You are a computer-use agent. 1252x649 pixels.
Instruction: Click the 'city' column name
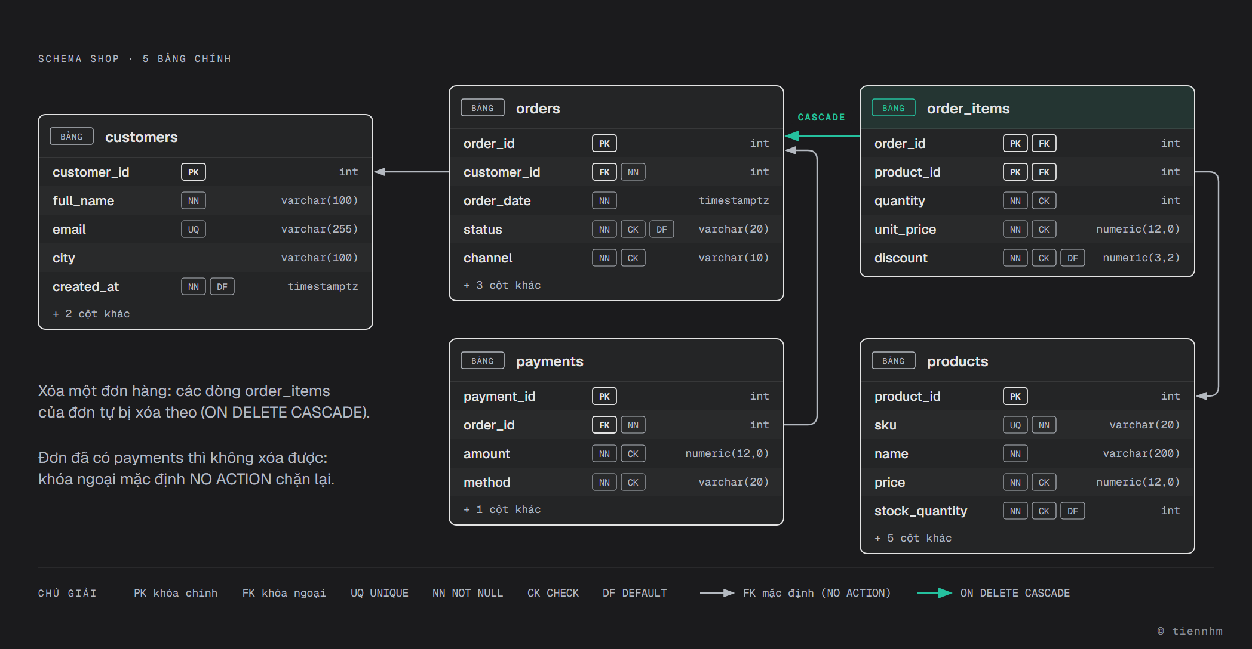64,258
